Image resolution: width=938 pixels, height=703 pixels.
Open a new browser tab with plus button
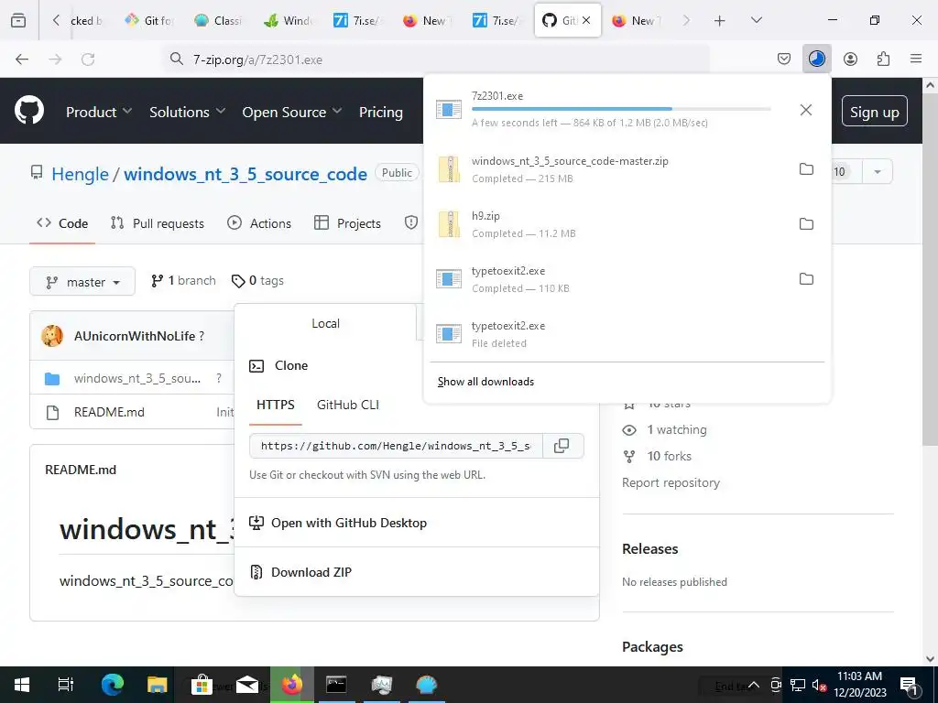pos(720,21)
